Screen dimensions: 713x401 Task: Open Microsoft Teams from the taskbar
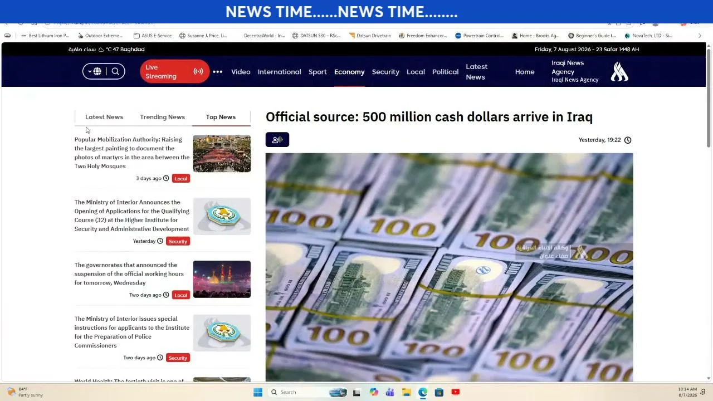(390, 392)
